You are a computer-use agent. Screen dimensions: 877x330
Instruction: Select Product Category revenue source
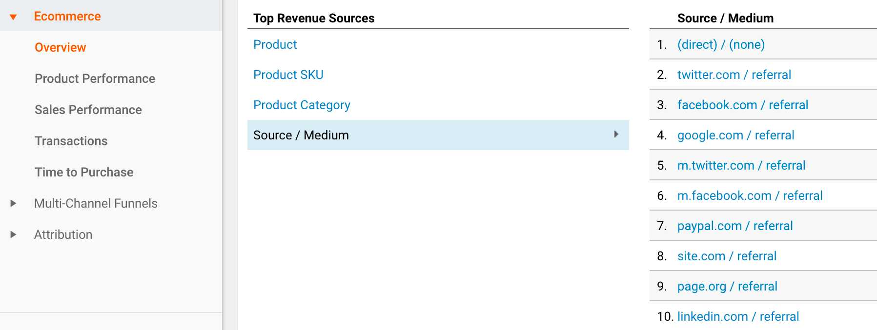[x=302, y=105]
